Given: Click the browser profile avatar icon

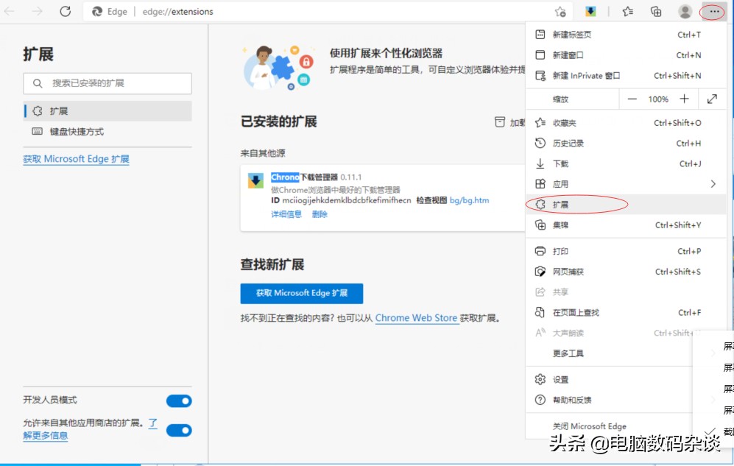Looking at the screenshot, I should (x=685, y=12).
